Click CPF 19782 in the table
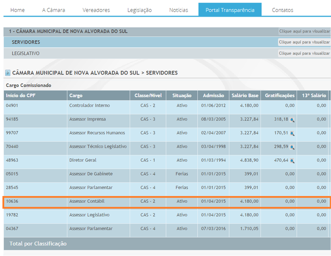The image size is (331, 256). click(x=12, y=215)
